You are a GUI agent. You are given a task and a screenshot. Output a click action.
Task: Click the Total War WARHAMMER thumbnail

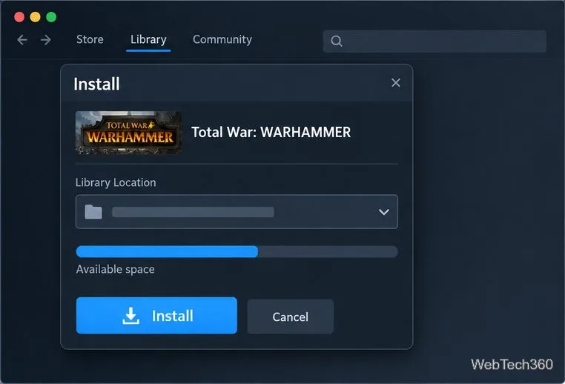pos(128,133)
